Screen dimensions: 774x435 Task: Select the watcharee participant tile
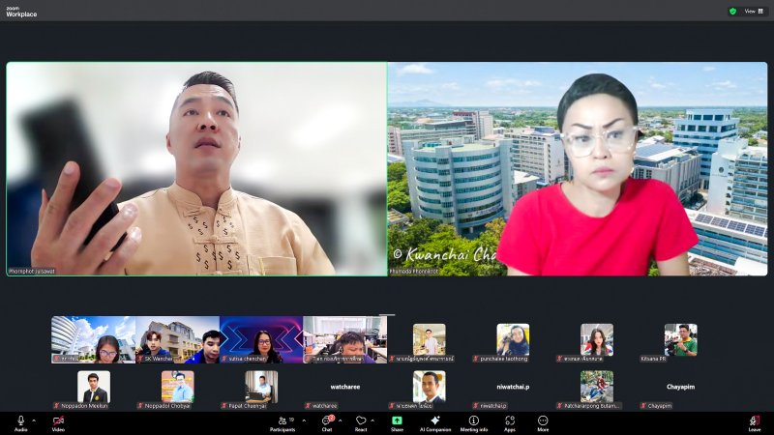(x=345, y=388)
